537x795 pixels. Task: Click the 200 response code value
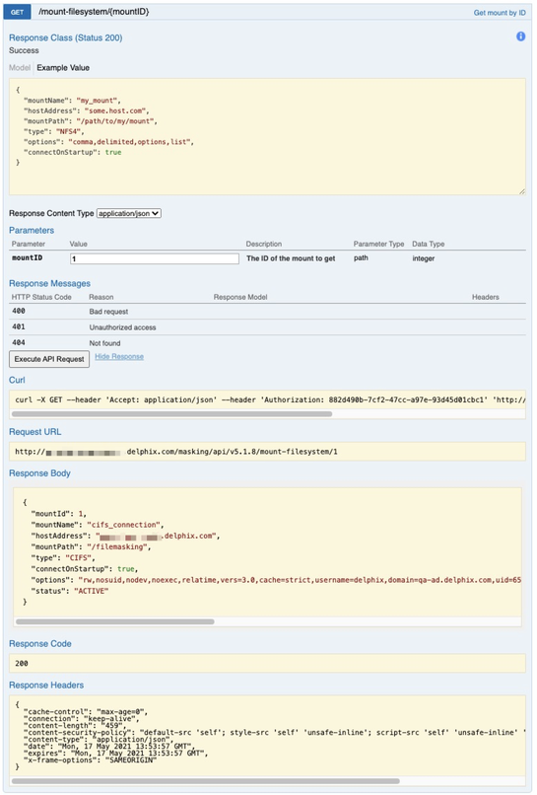tap(22, 663)
